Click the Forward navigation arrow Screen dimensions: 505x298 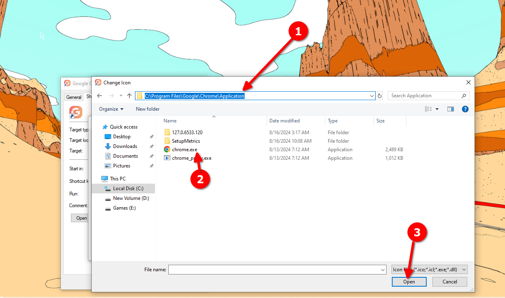(112, 96)
